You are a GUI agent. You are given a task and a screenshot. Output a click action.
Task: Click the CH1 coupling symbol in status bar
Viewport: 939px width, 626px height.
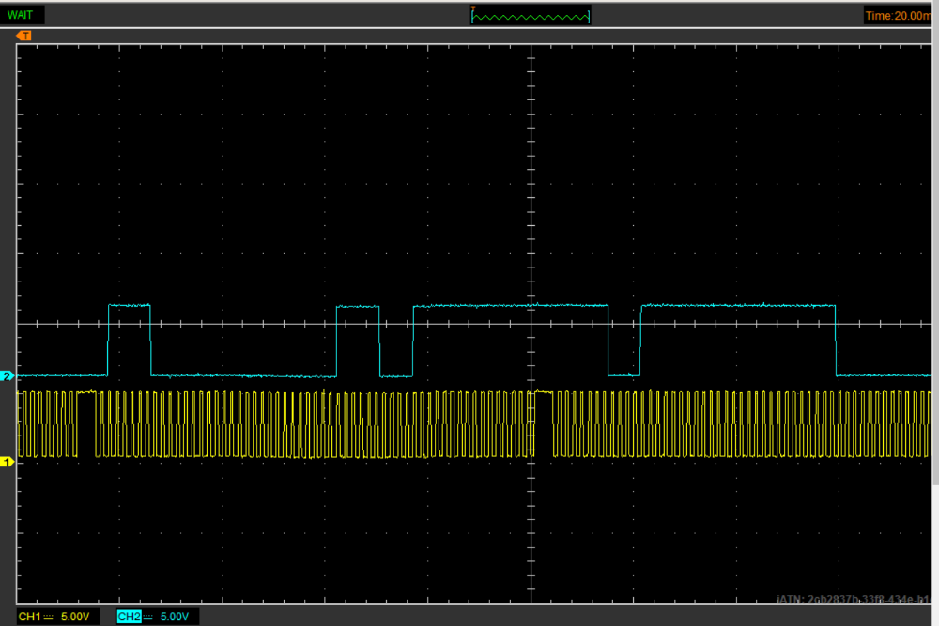(49, 617)
